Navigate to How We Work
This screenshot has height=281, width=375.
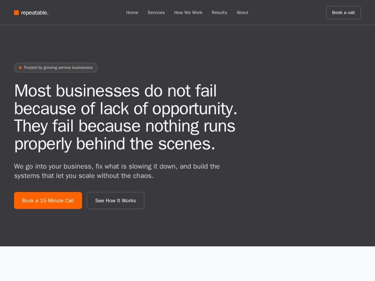tap(188, 13)
